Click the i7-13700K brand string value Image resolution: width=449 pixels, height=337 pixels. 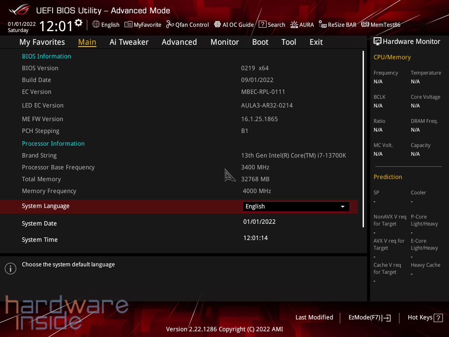293,156
